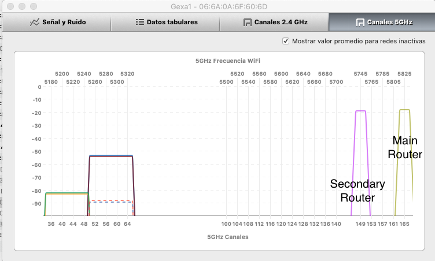
Task: Open the Datos tabulares tab
Action: 172,23
